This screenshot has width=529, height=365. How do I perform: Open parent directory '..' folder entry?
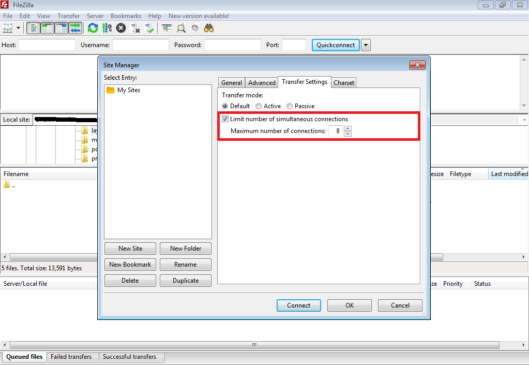pyautogui.click(x=9, y=185)
